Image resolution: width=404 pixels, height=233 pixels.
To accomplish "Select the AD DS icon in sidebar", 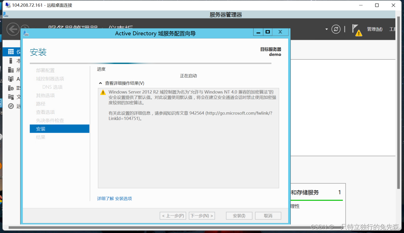I will click(x=11, y=79).
